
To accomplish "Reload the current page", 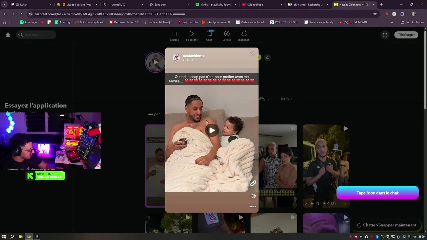I will point(21,14).
